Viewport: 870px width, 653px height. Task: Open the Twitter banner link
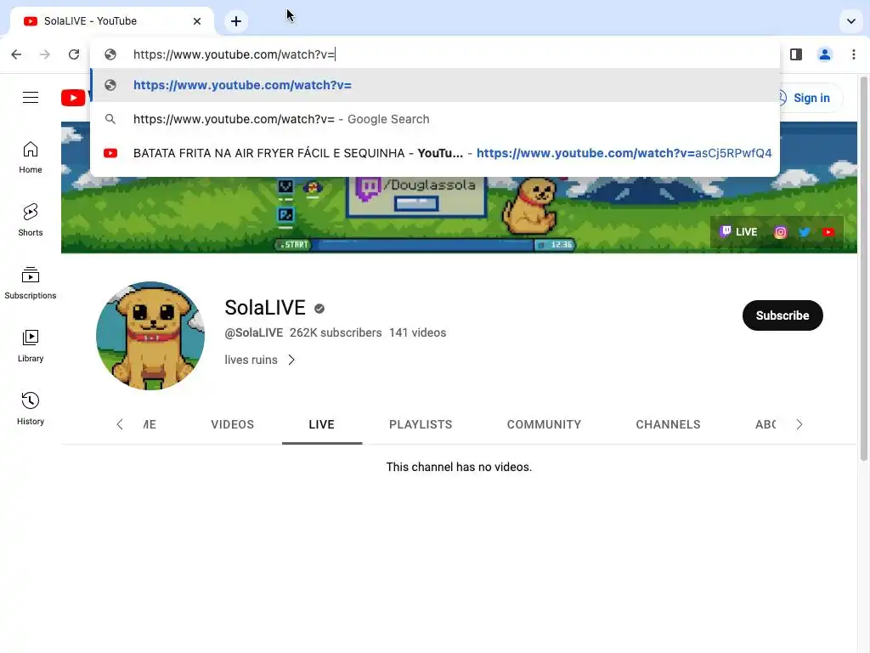coord(805,232)
